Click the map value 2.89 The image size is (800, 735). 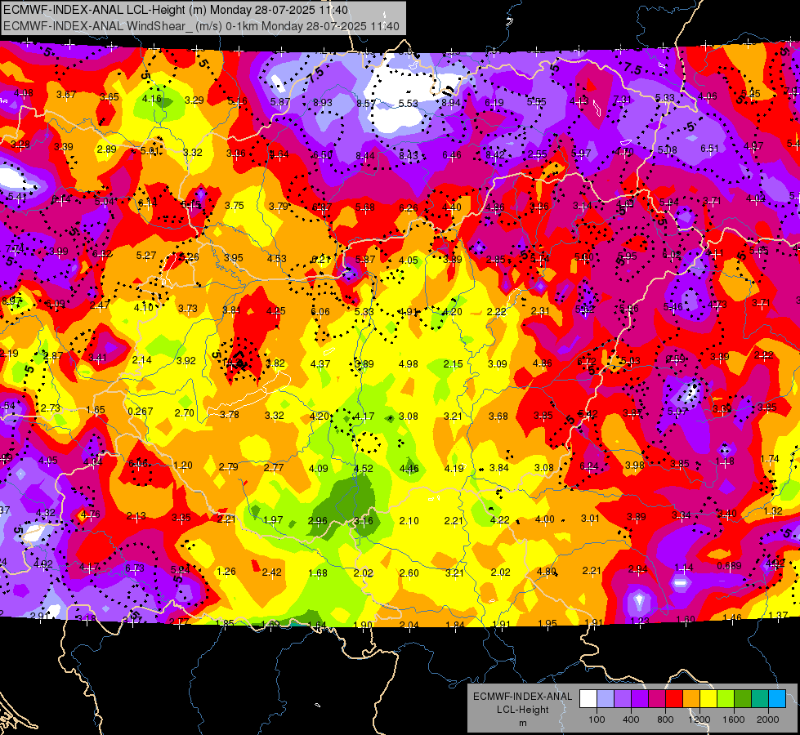106,149
